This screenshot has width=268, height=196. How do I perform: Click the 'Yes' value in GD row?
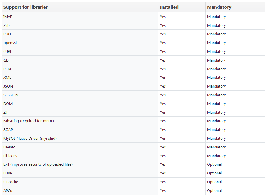[x=163, y=60]
